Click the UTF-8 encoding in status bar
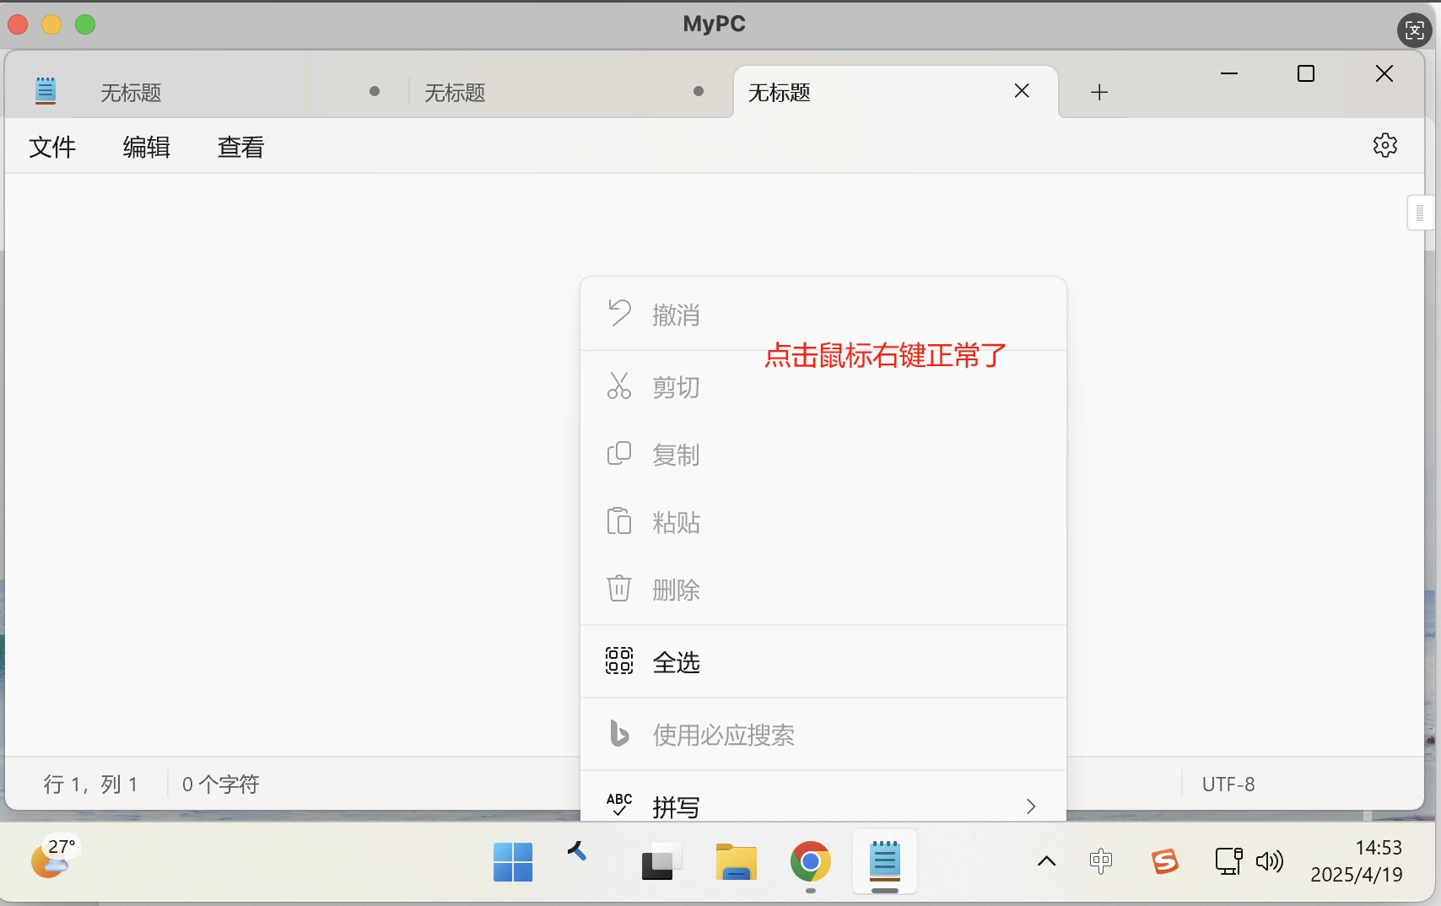This screenshot has width=1441, height=906. click(1228, 785)
